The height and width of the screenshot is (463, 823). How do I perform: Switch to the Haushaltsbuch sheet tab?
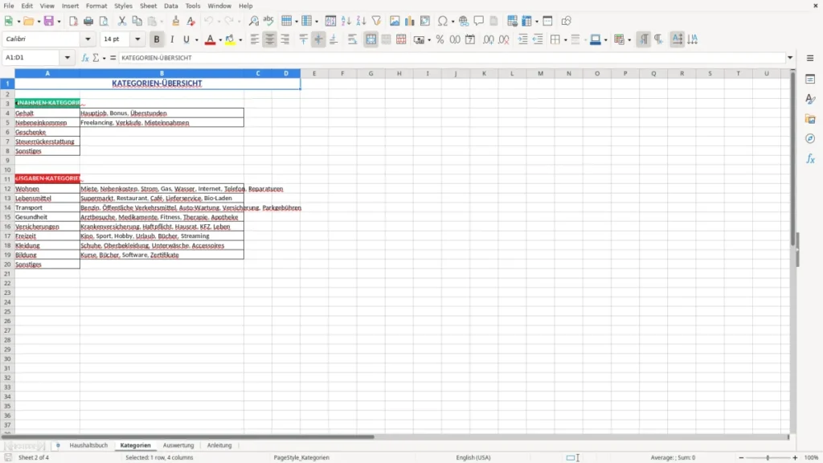tap(88, 445)
